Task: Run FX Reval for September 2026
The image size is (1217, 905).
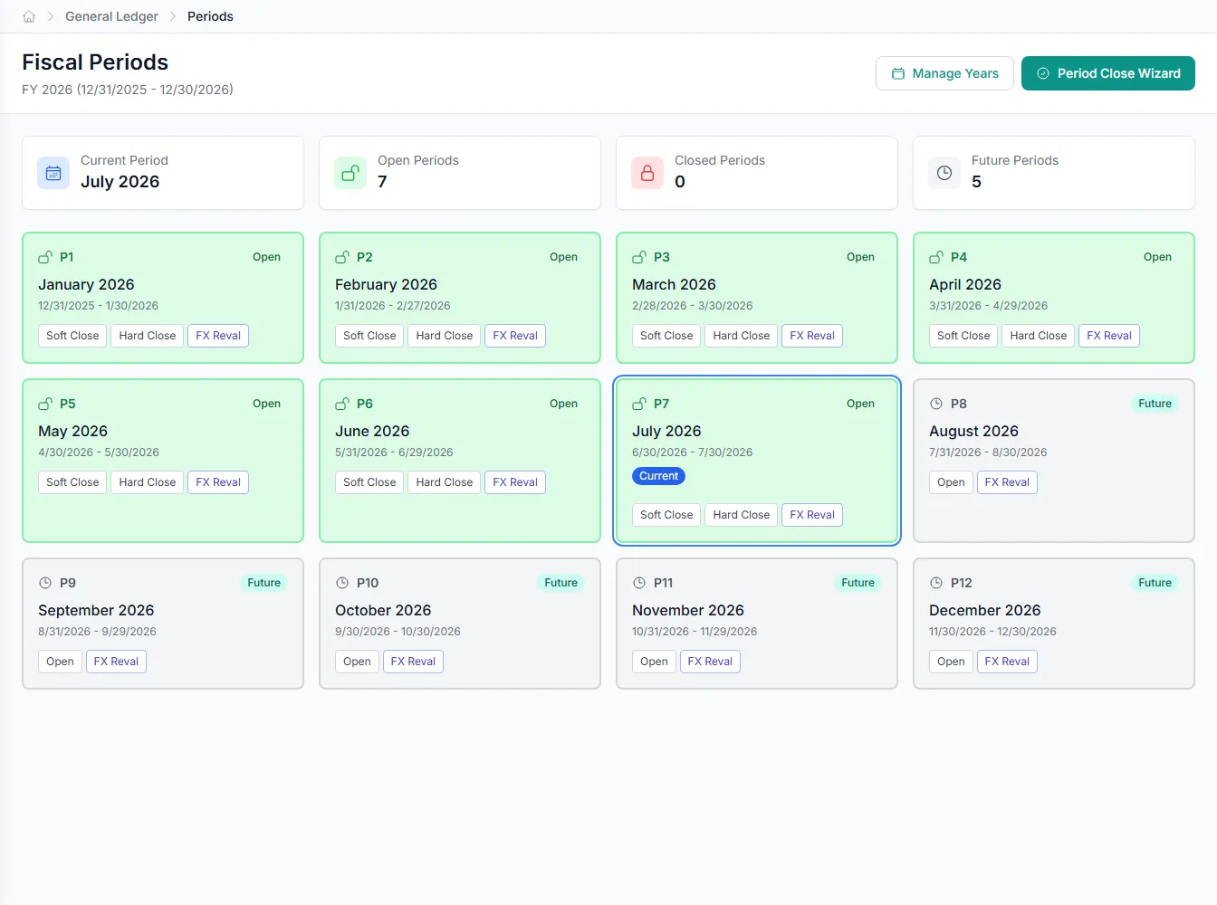Action: coord(116,662)
